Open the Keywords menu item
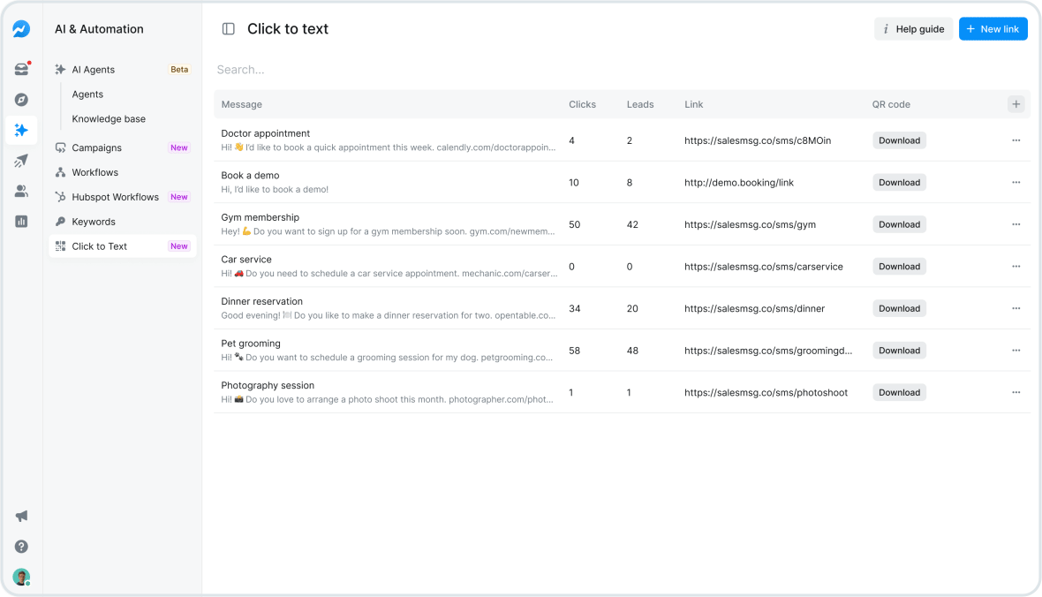This screenshot has height=597, width=1042. point(93,221)
